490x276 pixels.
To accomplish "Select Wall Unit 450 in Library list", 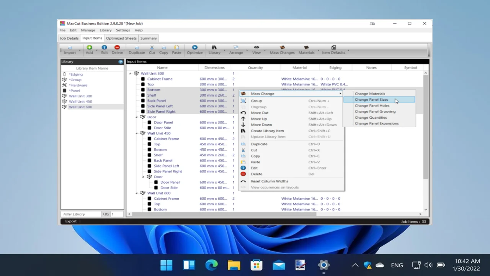I will 80,102.
